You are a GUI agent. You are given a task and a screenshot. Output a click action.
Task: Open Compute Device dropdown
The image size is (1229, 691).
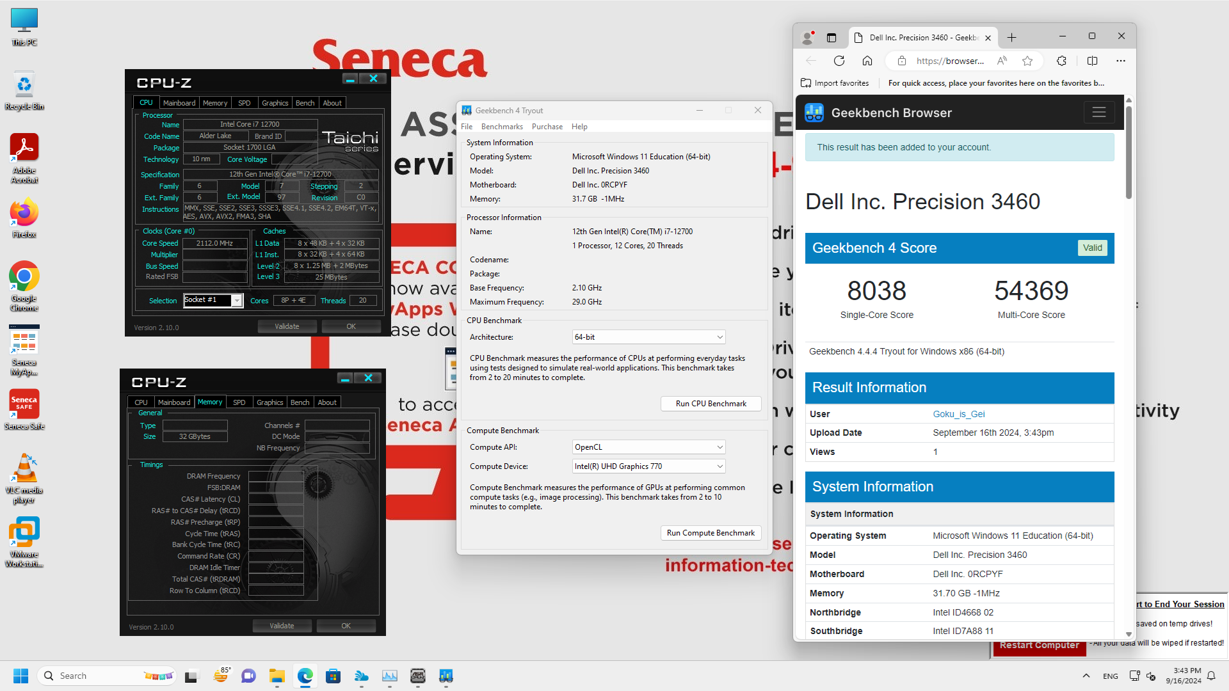coord(648,466)
